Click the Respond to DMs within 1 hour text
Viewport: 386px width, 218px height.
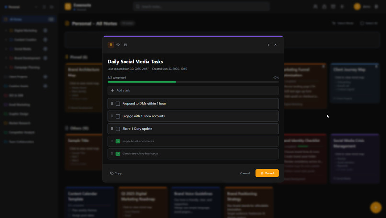144,103
